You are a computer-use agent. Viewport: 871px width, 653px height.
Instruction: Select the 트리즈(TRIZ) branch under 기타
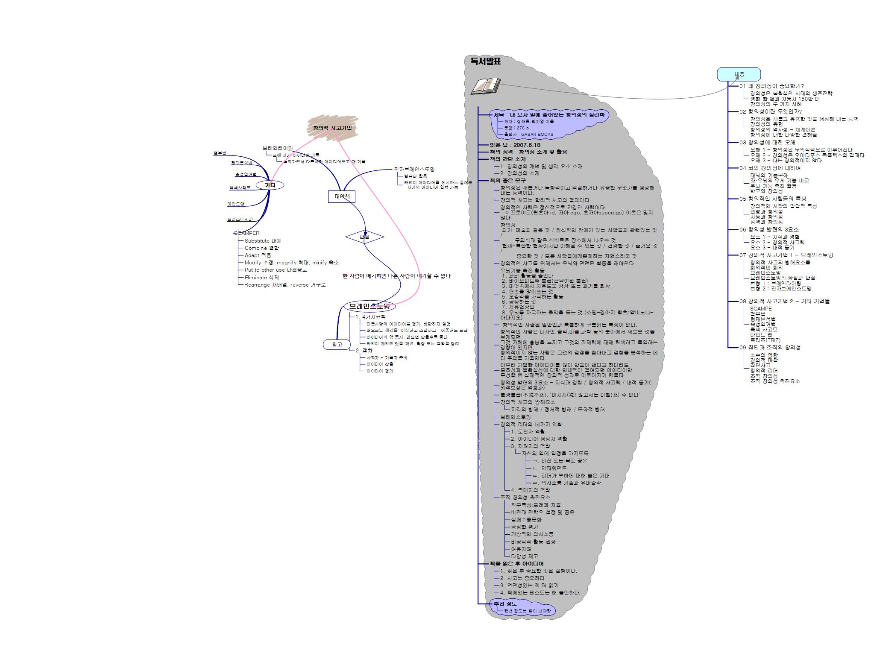pyautogui.click(x=240, y=219)
